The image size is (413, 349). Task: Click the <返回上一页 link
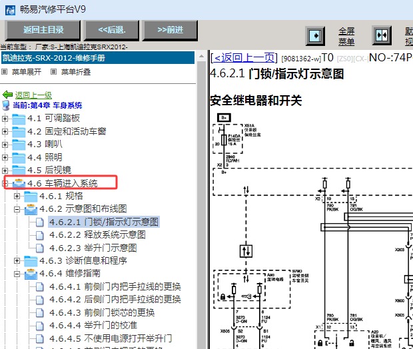pos(244,57)
